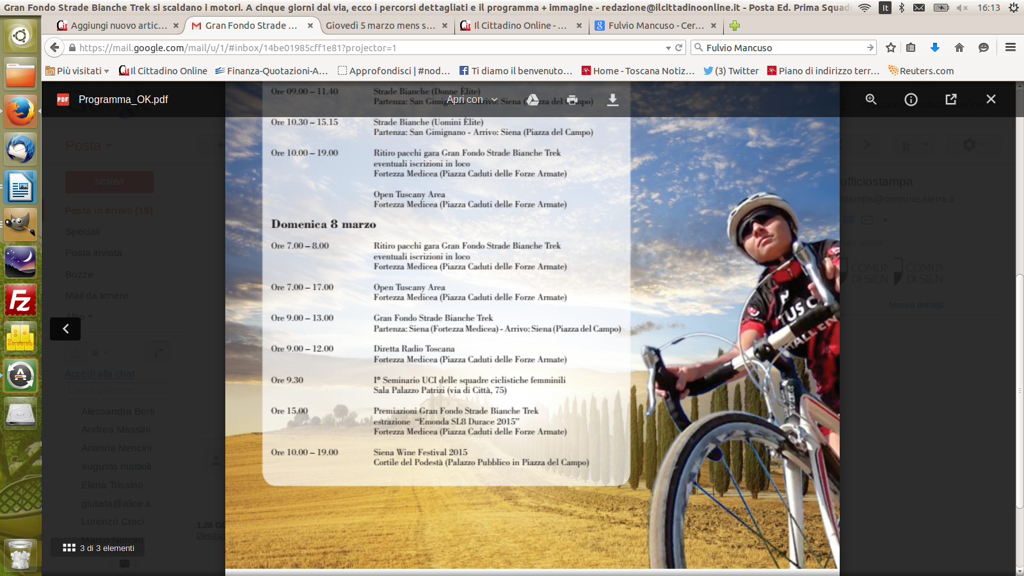The height and width of the screenshot is (576, 1024).
Task: Open LibreOffice Writer in dock
Action: [x=20, y=188]
